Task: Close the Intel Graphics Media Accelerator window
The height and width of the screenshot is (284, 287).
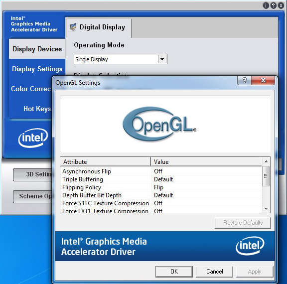Action: 281,5
